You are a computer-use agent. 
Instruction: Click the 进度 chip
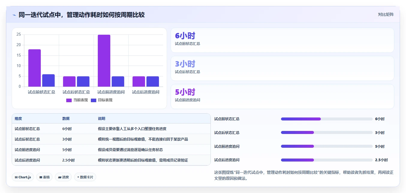[63, 177]
